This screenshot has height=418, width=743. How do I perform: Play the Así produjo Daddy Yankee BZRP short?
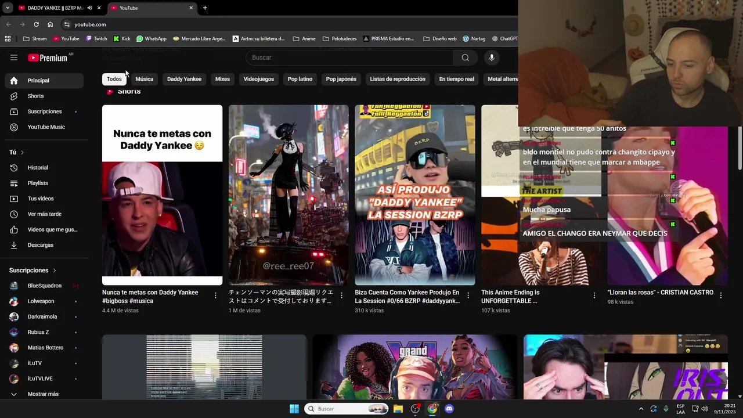tap(415, 195)
